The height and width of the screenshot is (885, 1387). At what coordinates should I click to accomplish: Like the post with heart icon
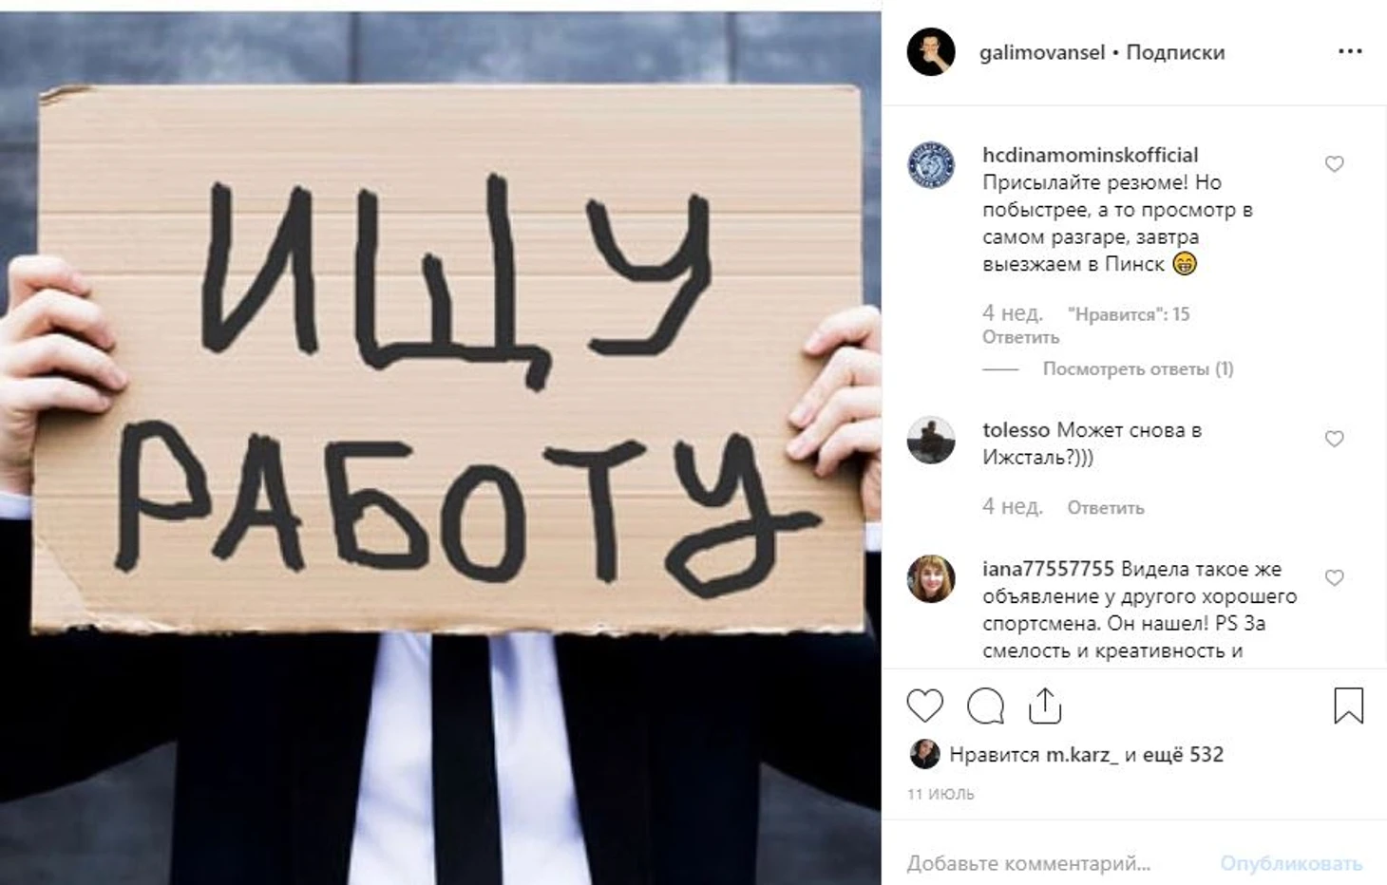click(x=924, y=706)
